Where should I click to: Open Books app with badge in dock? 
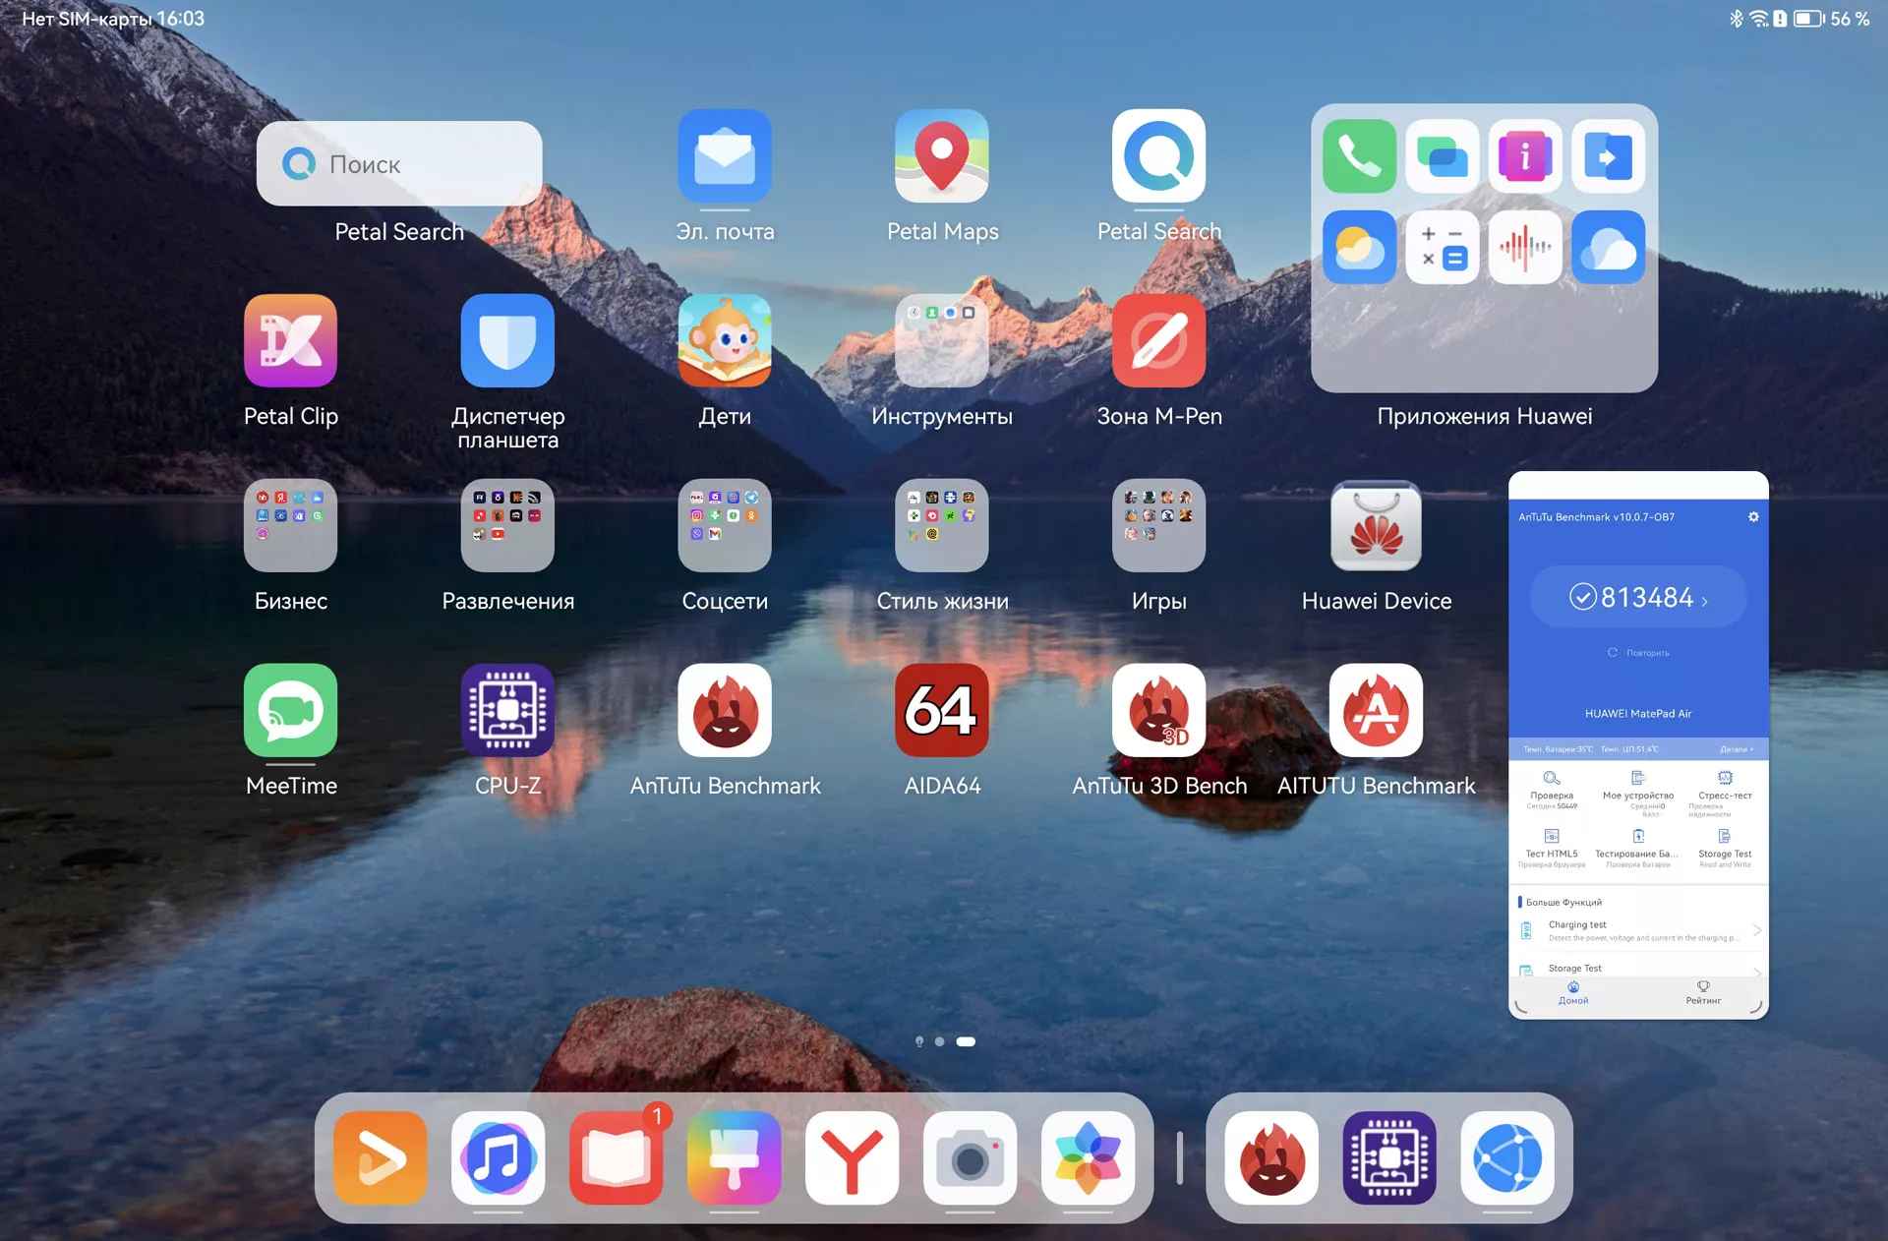(617, 1158)
